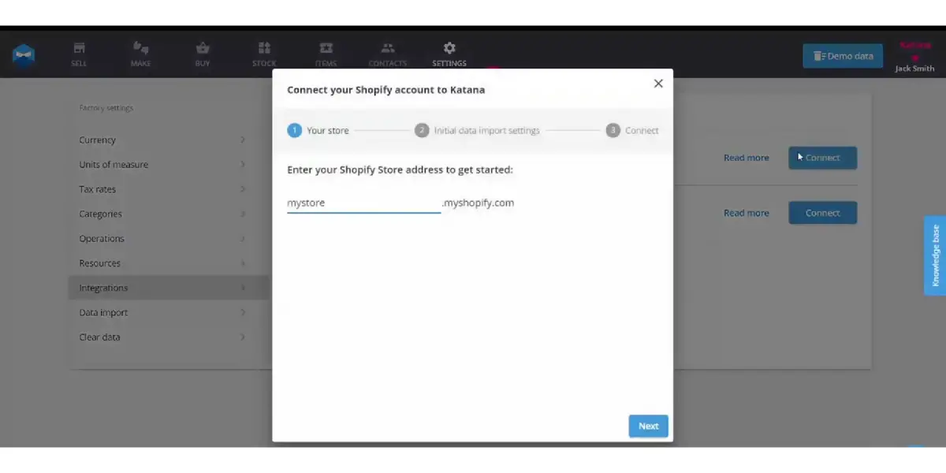The image size is (946, 473).
Task: Open the Buy basket icon
Action: (x=203, y=49)
